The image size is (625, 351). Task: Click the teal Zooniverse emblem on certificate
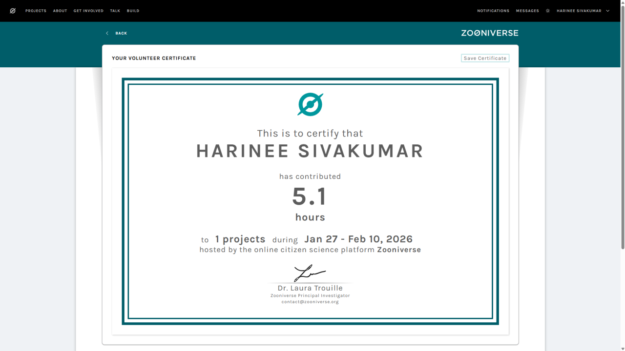click(x=311, y=104)
